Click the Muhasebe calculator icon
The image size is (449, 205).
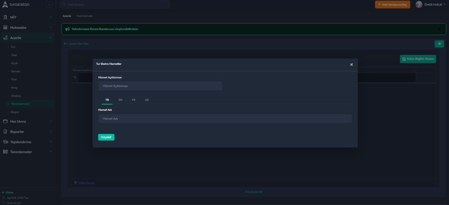pyautogui.click(x=5, y=27)
